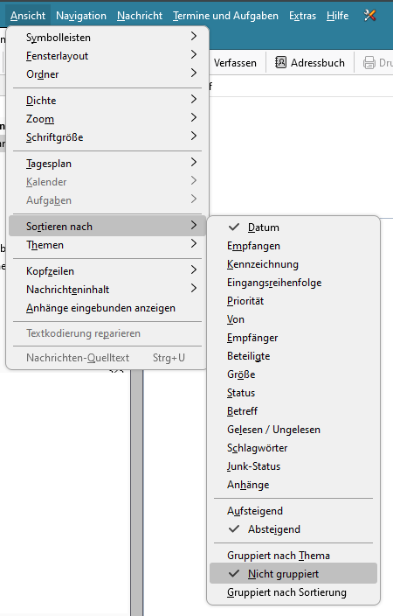Screen dimensions: 393x616
Task: Choose Absteigend sort order
Action: pyautogui.click(x=293, y=529)
